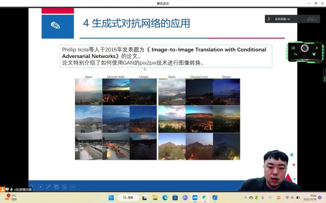Click the 正在讲话 speaker indicator bar
This screenshot has width=326, height=203.
pyautogui.click(x=292, y=19)
